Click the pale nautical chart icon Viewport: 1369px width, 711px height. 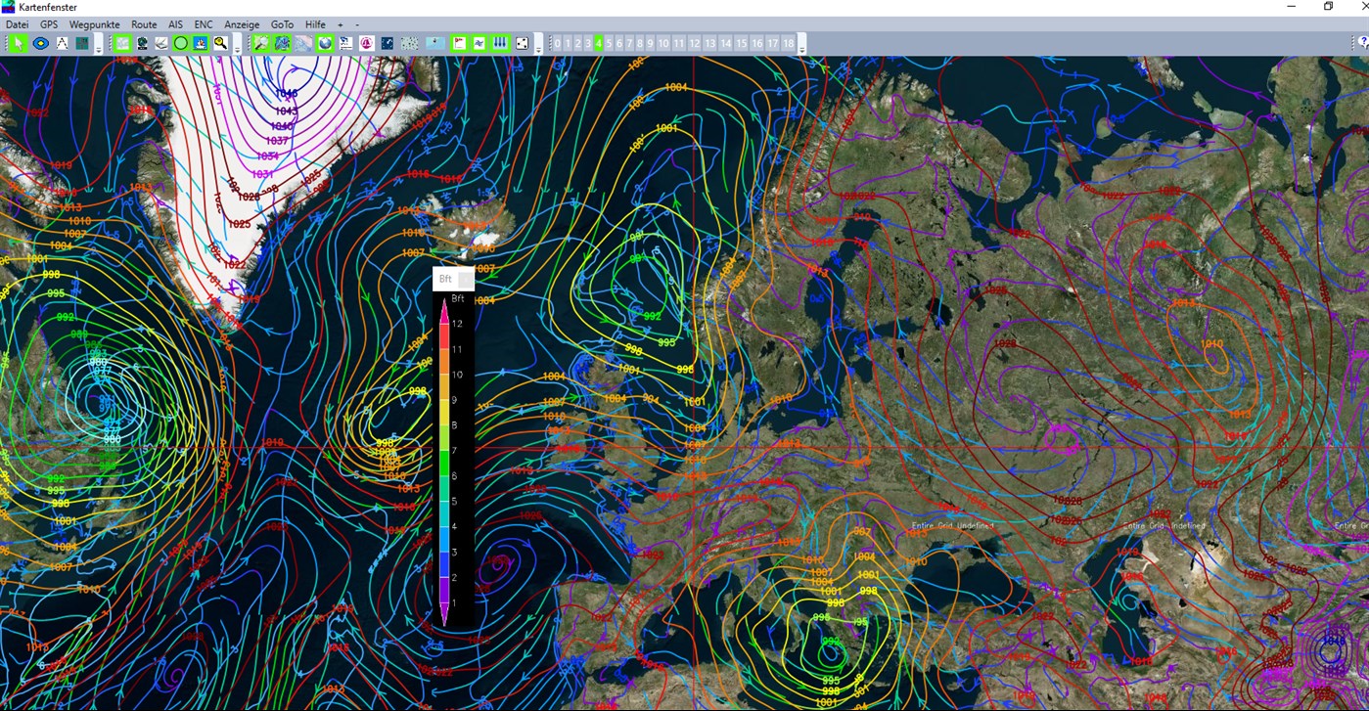(x=303, y=43)
